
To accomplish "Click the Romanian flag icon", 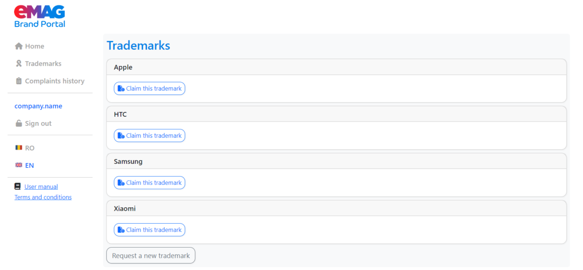I will pyautogui.click(x=18, y=148).
